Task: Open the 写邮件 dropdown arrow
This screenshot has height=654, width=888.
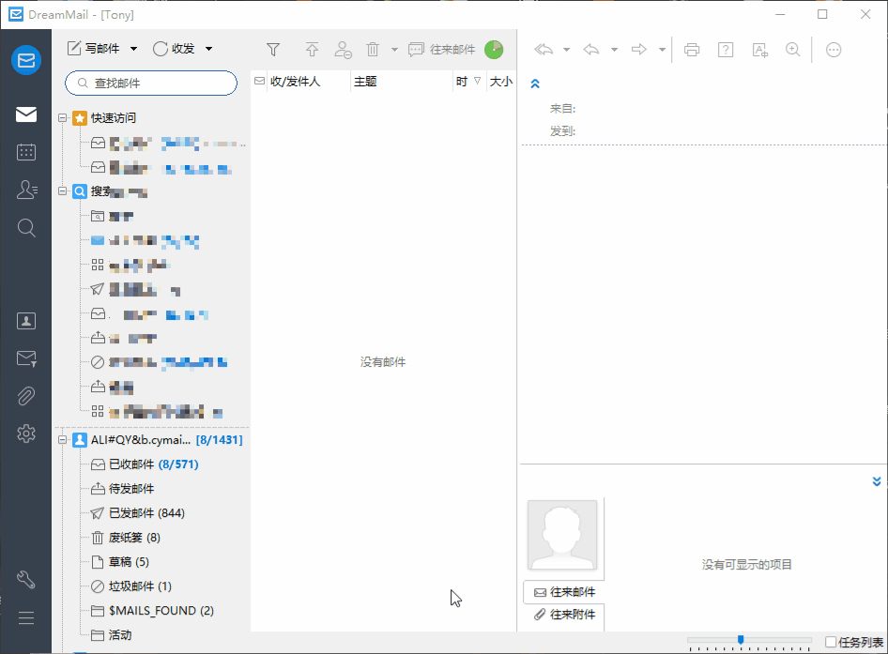Action: click(x=133, y=49)
